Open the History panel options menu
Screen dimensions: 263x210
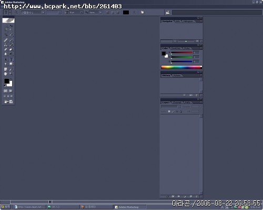pos(201,75)
